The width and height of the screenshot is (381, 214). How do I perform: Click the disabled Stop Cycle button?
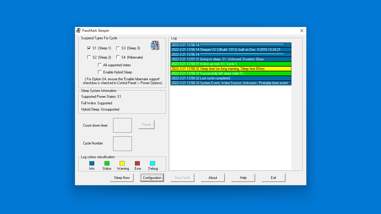[x=182, y=178]
